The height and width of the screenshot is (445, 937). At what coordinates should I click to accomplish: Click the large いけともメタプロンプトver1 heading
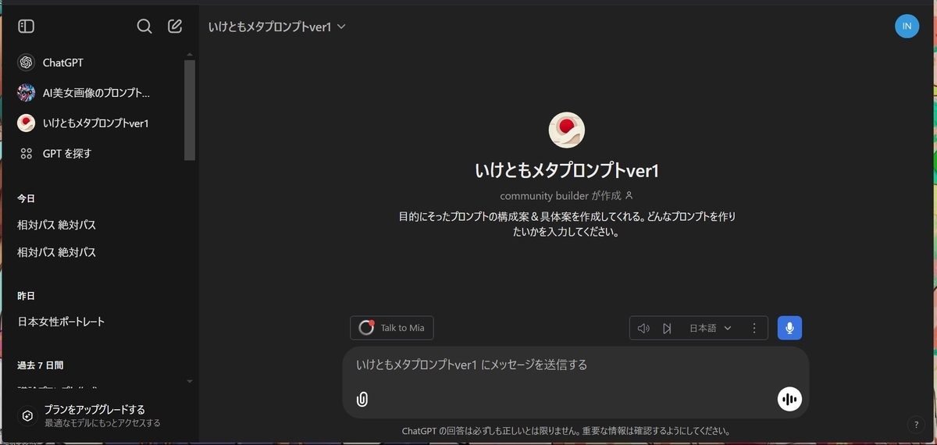pos(567,170)
